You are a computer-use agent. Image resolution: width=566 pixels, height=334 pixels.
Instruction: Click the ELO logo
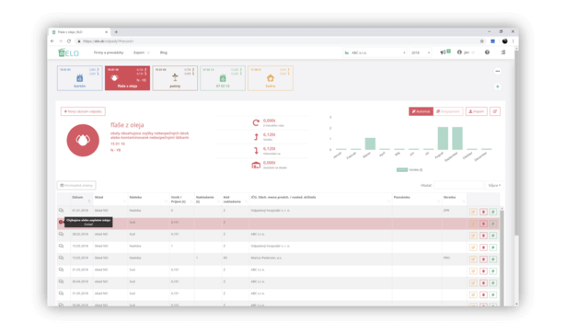pos(69,52)
